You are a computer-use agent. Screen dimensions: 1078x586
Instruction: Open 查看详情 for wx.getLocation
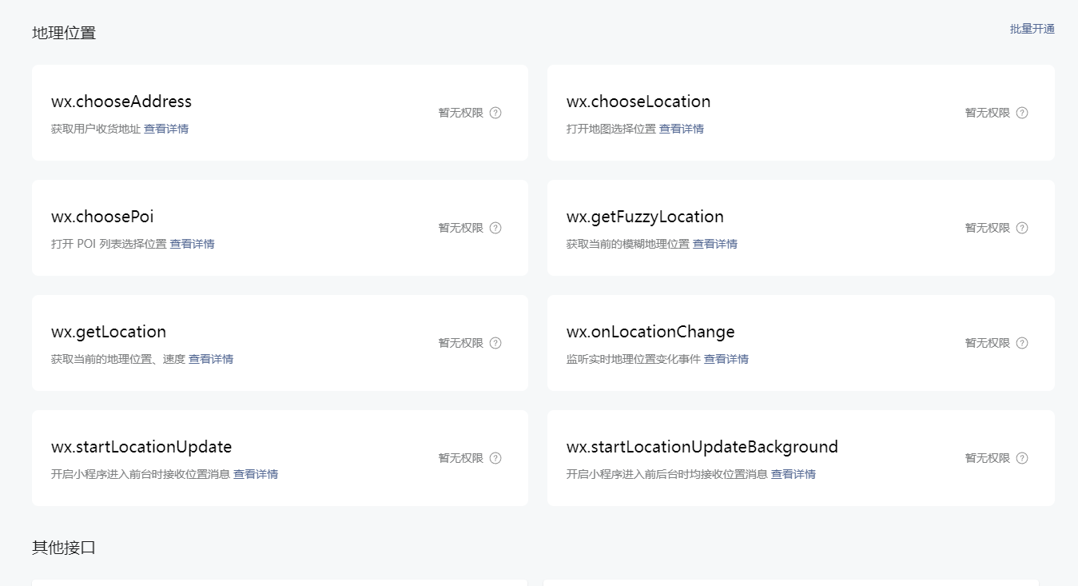211,359
